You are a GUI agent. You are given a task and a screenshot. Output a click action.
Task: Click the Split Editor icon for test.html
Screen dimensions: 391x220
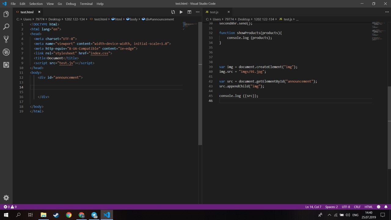tap(189, 12)
